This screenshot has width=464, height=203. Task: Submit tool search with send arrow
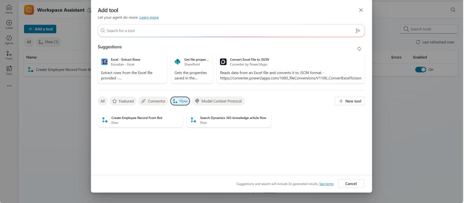[x=358, y=30]
